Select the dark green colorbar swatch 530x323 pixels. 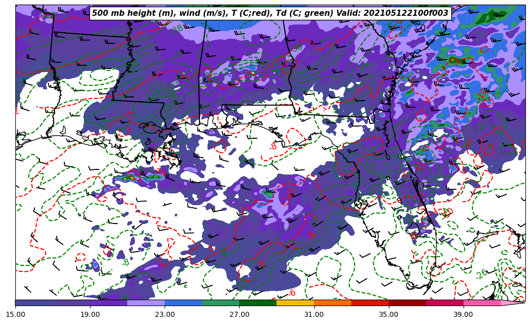tap(258, 303)
